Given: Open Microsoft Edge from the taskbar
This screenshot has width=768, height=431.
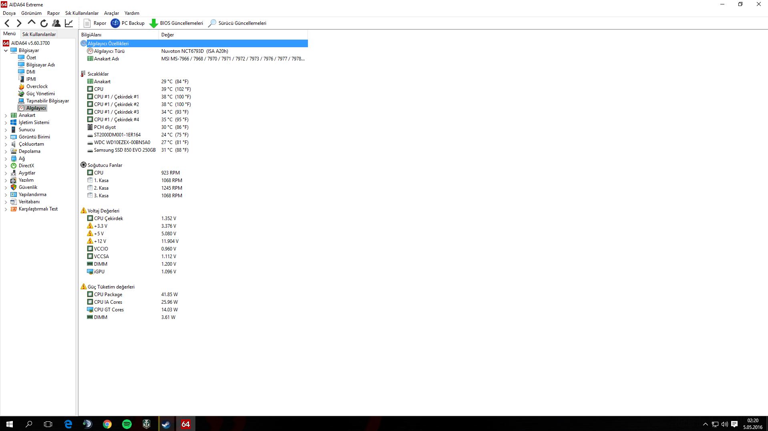Looking at the screenshot, I should click(68, 424).
